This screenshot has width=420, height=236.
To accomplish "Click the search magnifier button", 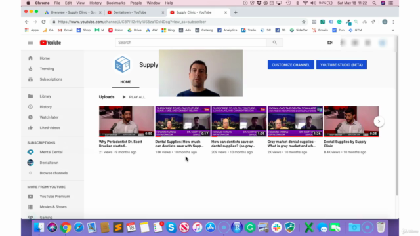I will pos(274,42).
